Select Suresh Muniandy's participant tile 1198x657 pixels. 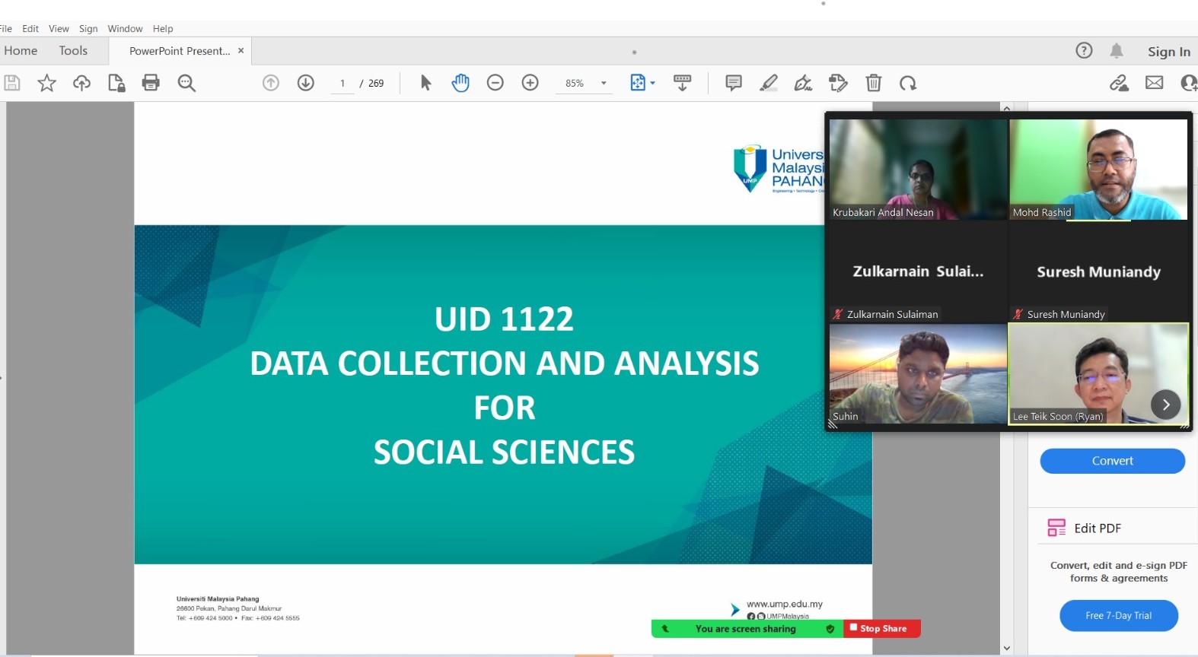1098,271
